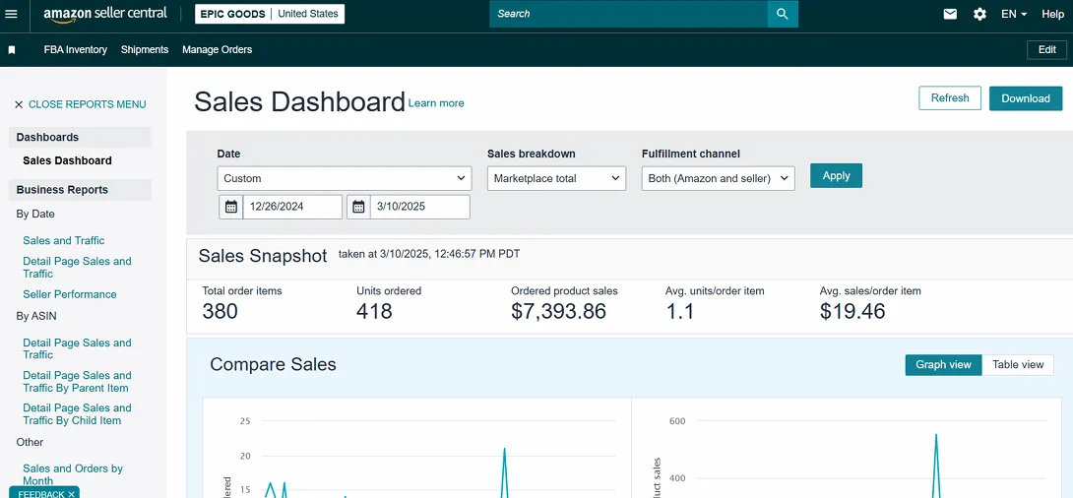Dismiss the Feedback tab with its X

coord(71,494)
